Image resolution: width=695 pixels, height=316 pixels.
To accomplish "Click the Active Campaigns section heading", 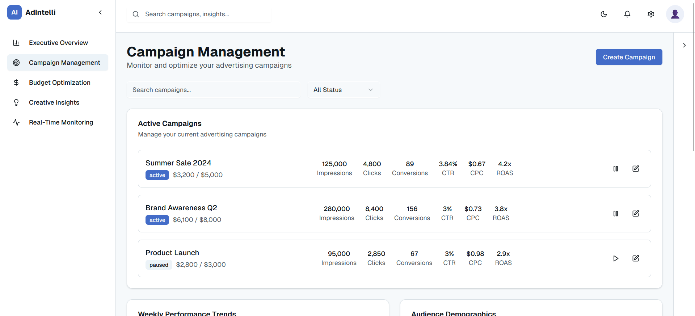I will tap(170, 123).
